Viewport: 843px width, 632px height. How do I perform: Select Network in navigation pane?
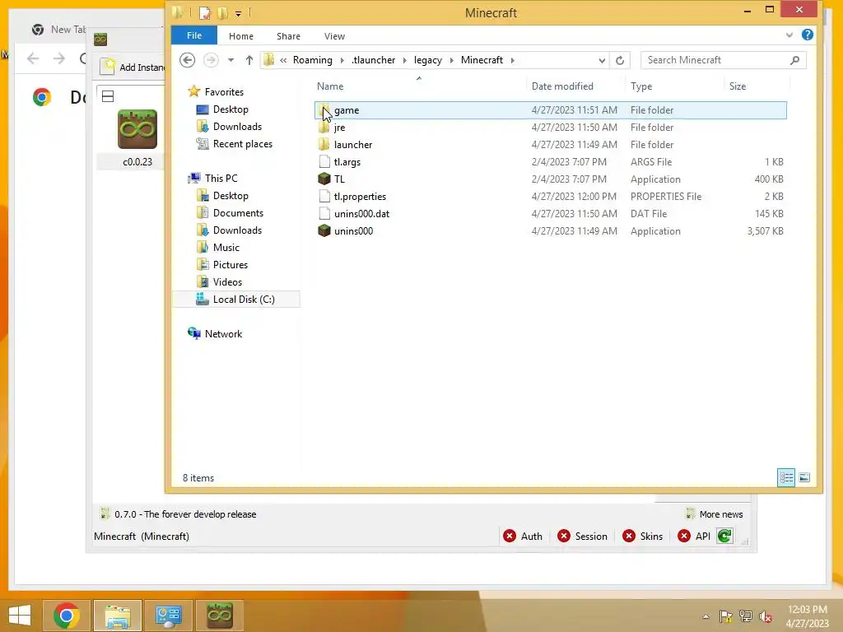[223, 334]
